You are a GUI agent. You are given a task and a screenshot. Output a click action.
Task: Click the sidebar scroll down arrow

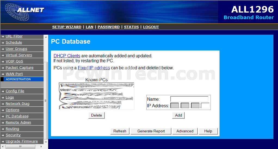coord(46,142)
